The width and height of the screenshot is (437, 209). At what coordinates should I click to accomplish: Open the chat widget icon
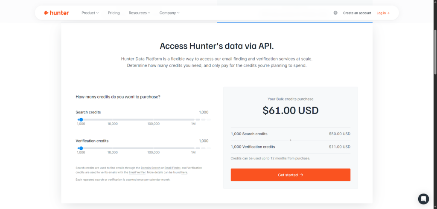pos(423,199)
